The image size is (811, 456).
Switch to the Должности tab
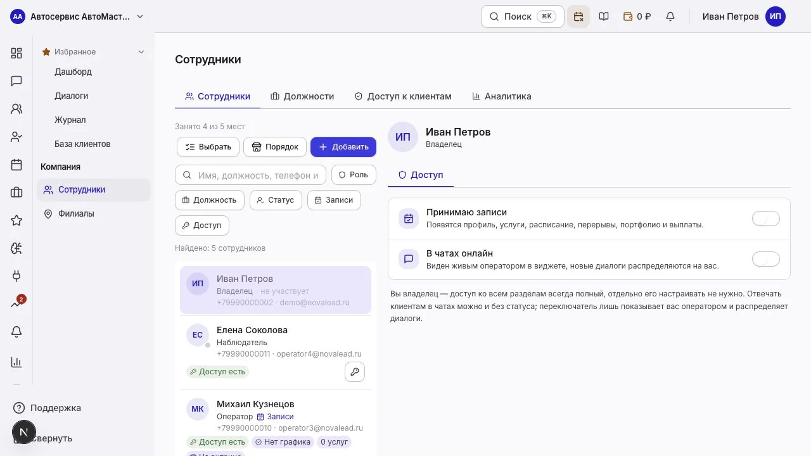[x=302, y=96]
